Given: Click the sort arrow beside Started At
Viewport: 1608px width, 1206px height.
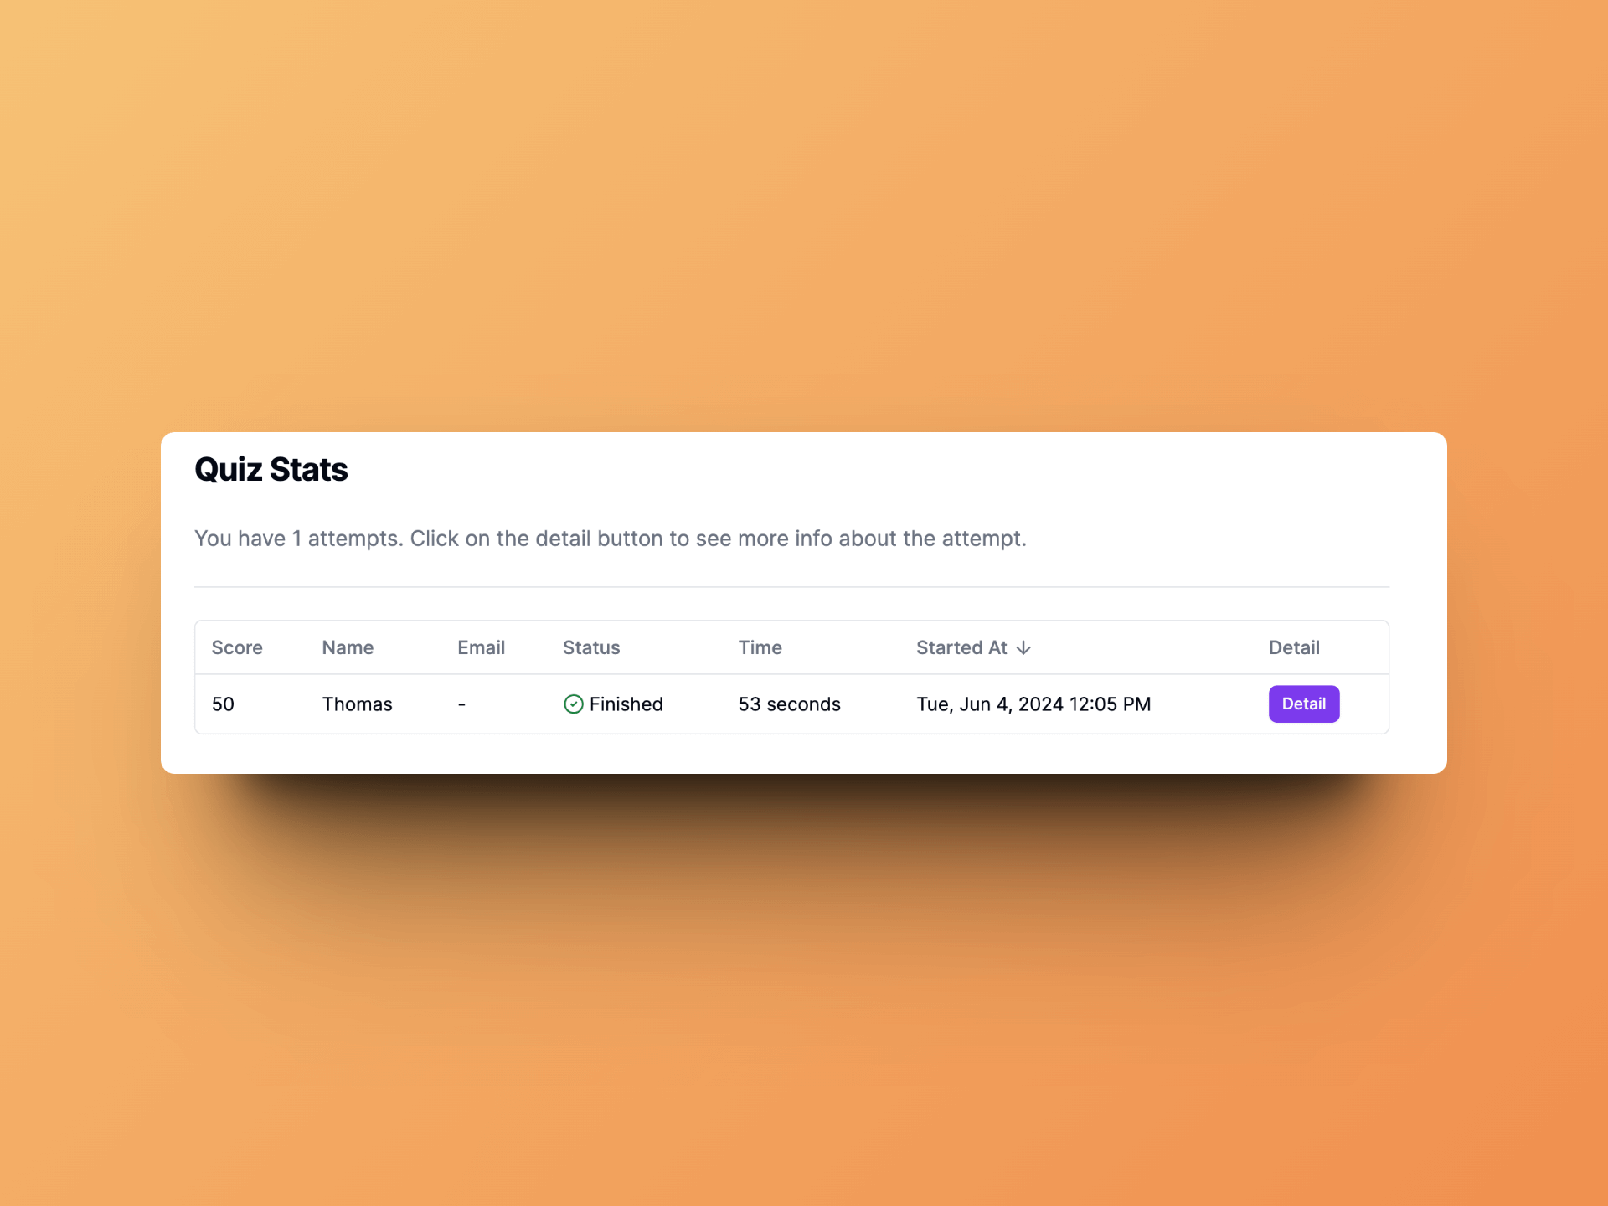Looking at the screenshot, I should click(x=1023, y=647).
